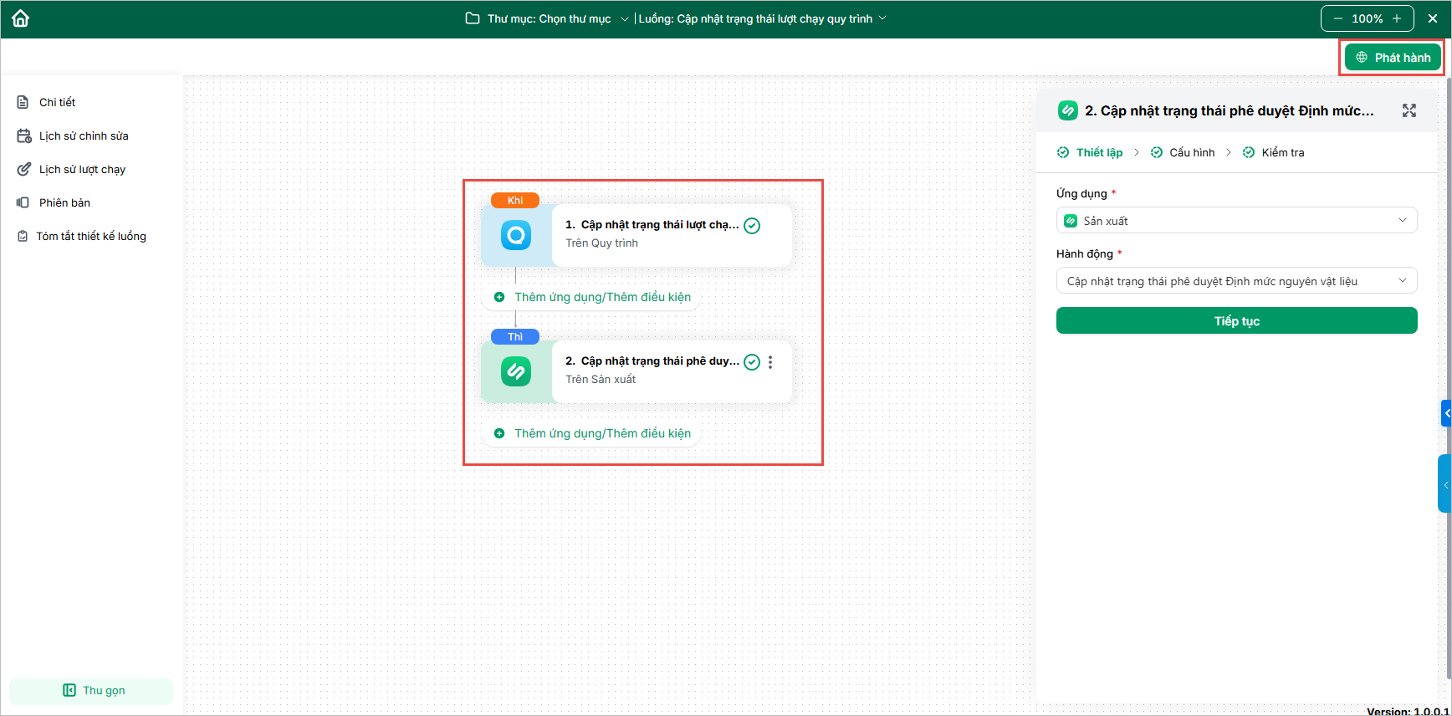This screenshot has width=1452, height=716.
Task: Click the folder icon in header
Action: point(473,18)
